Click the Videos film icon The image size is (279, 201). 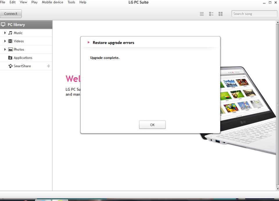point(10,41)
